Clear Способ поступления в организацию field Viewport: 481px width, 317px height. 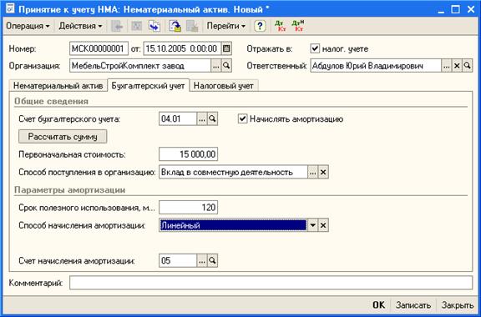323,173
